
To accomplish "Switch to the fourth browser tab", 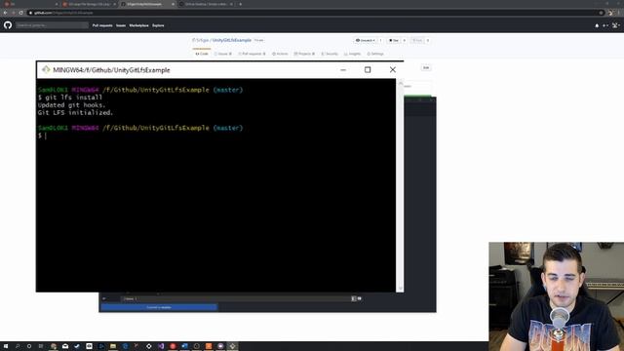I will [206, 4].
